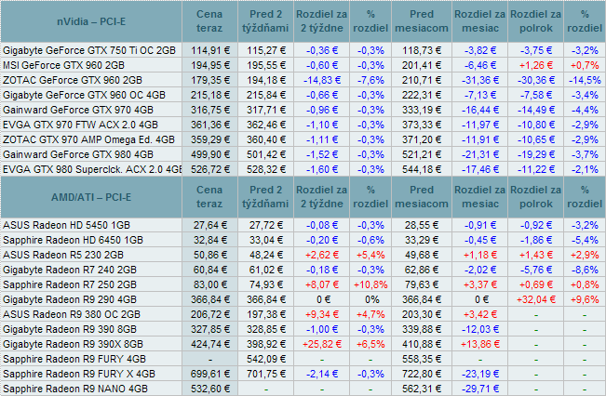Click the red +0,7% percentage cell

585,65
